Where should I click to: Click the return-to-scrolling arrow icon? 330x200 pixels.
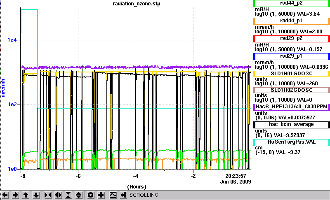[123, 195]
